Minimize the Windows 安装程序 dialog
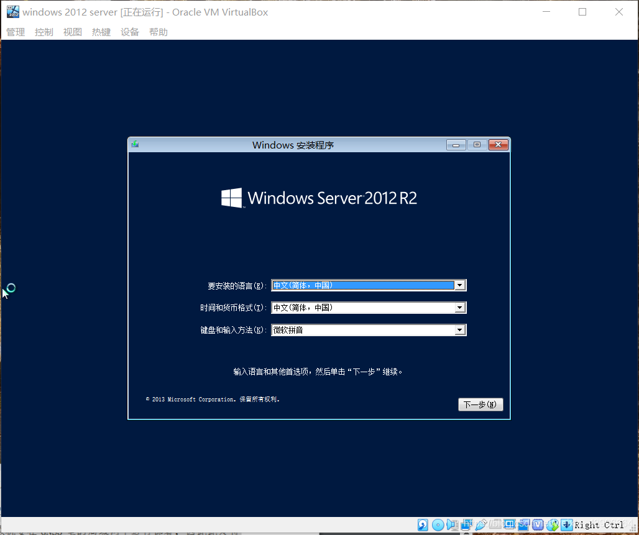 pos(456,145)
